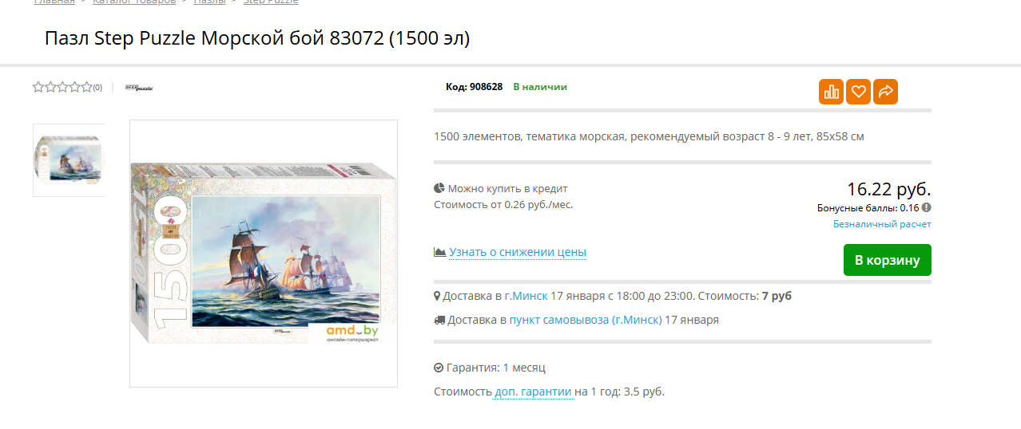The width and height of the screenshot is (1021, 429).
Task: Add puzzle to cart with В корзину
Action: pyautogui.click(x=888, y=260)
